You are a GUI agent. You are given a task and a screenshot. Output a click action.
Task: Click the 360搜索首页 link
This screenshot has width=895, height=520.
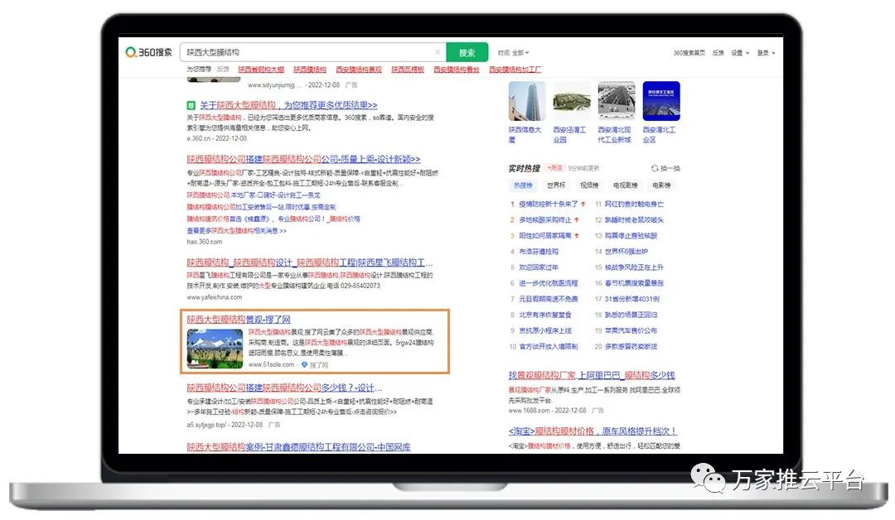pos(689,53)
